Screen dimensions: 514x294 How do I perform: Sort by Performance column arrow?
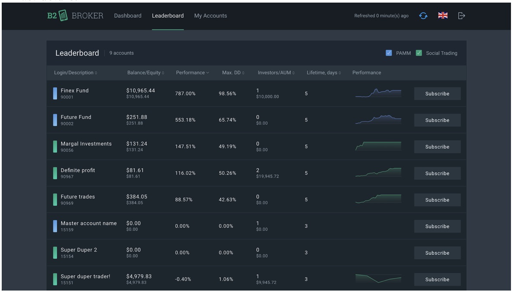(x=208, y=73)
